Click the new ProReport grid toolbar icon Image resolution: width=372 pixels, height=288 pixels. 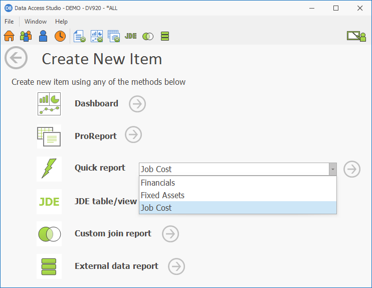tap(114, 36)
